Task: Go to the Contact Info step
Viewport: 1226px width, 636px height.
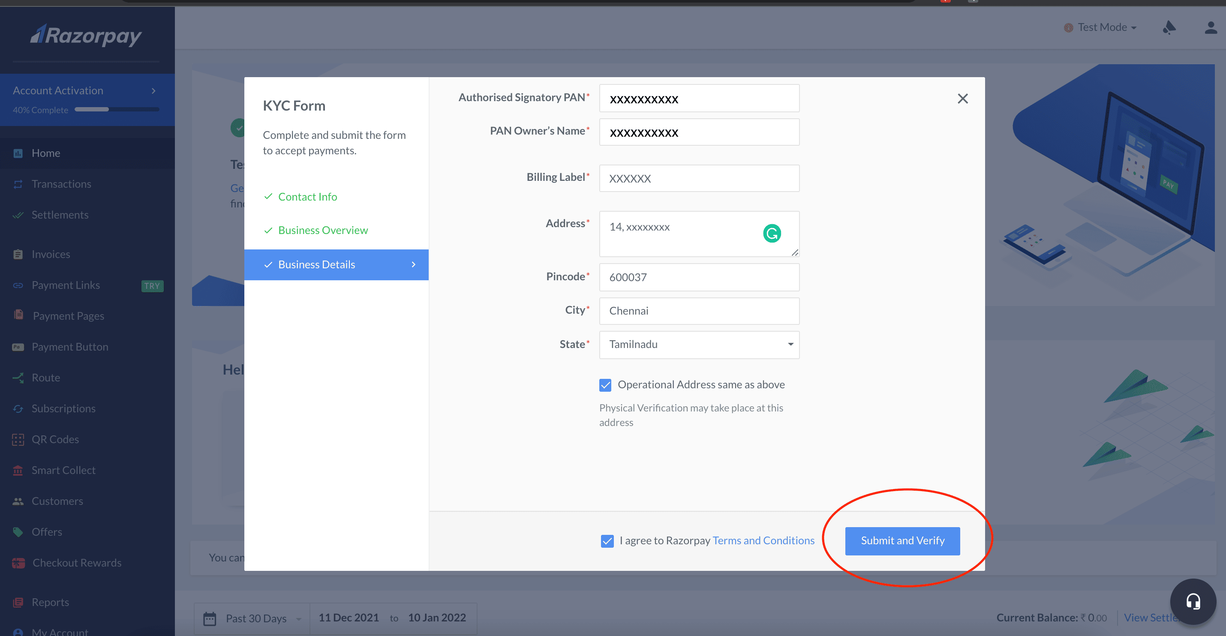Action: click(307, 197)
